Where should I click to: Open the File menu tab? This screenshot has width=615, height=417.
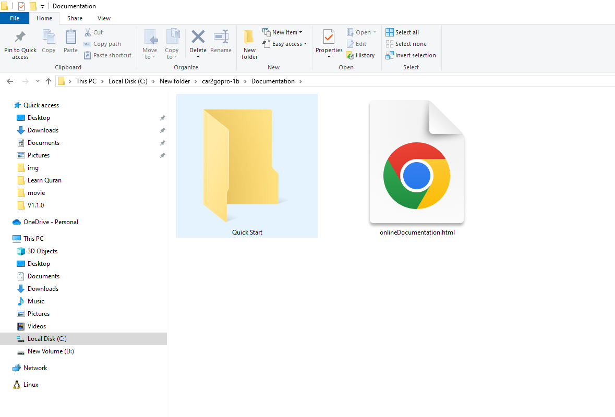pyautogui.click(x=15, y=18)
